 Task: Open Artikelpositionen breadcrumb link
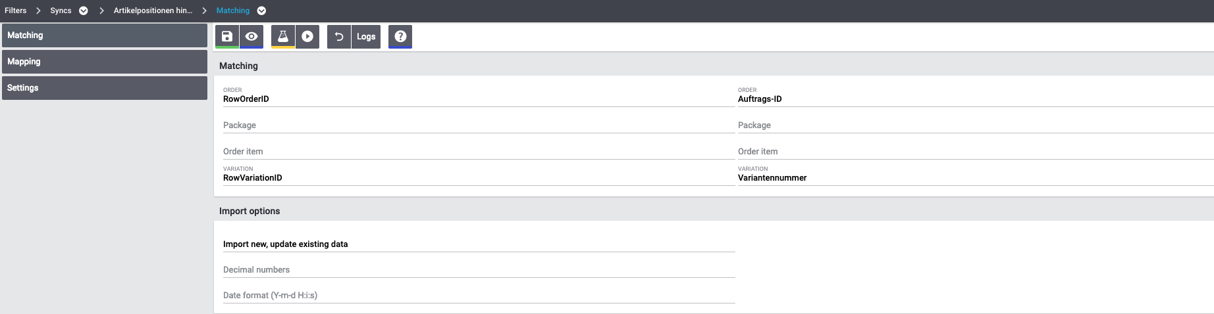point(153,11)
